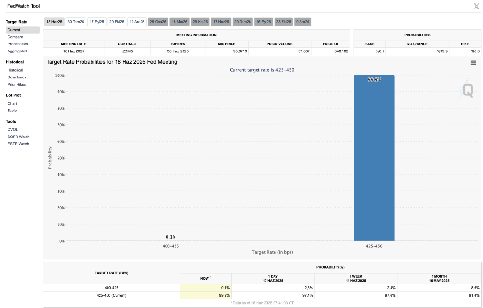Open the chart hamburger menu icon
Viewport: 483px width, 308px height.
click(x=473, y=63)
